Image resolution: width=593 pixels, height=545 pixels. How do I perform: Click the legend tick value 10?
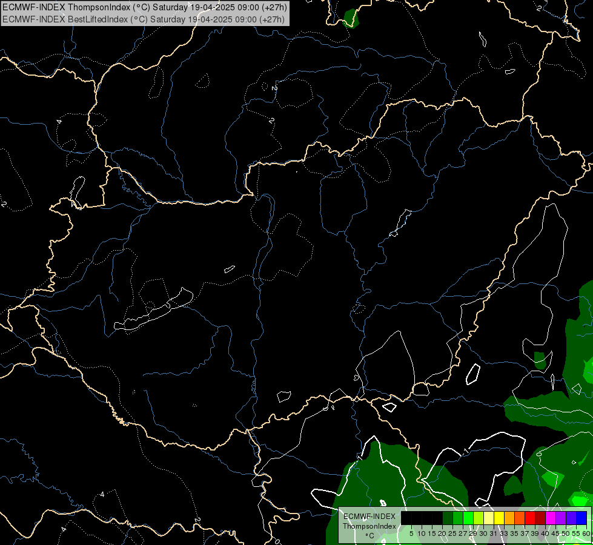coord(422,533)
